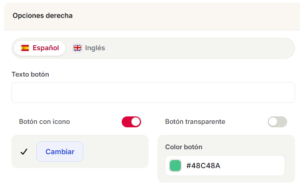Click the Botón transparente label
Image resolution: width=300 pixels, height=194 pixels.
click(195, 122)
